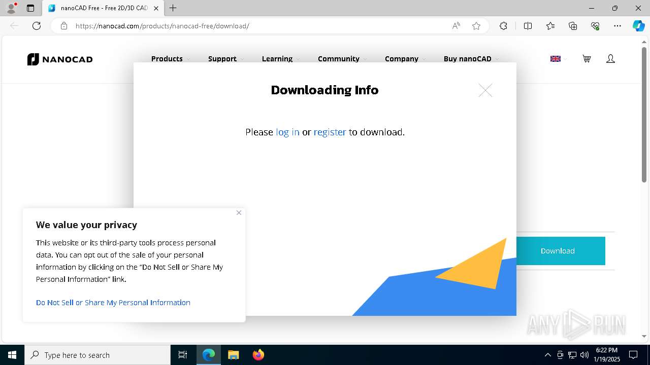Open the Collections icon
This screenshot has width=650, height=365.
573,26
